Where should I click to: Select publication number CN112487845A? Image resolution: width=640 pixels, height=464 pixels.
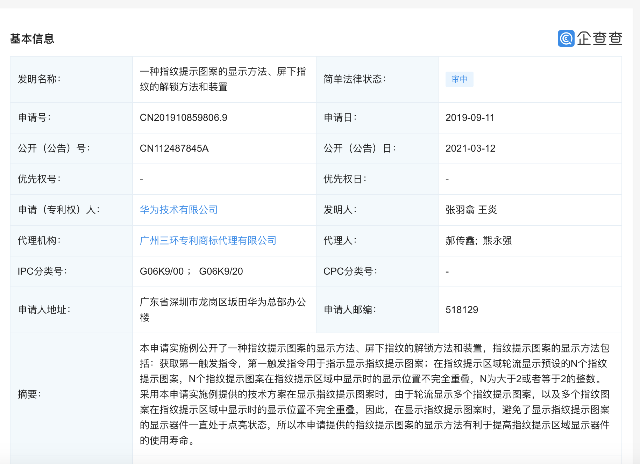(x=174, y=148)
